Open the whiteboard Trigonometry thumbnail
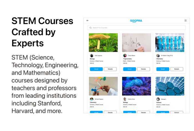194x131 pixels. pos(136,43)
